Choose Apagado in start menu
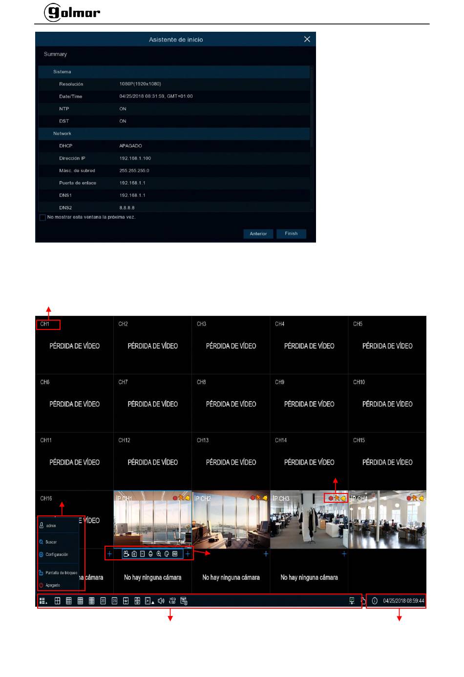Viewport: 464px width, 677px height. click(x=49, y=585)
